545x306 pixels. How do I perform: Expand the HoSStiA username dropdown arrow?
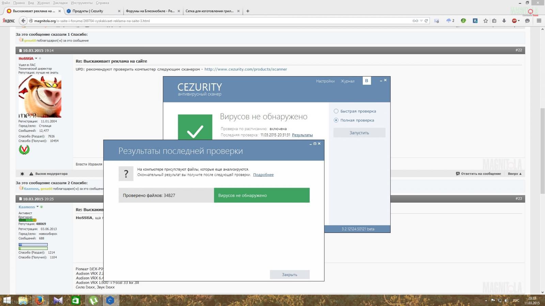click(x=36, y=58)
